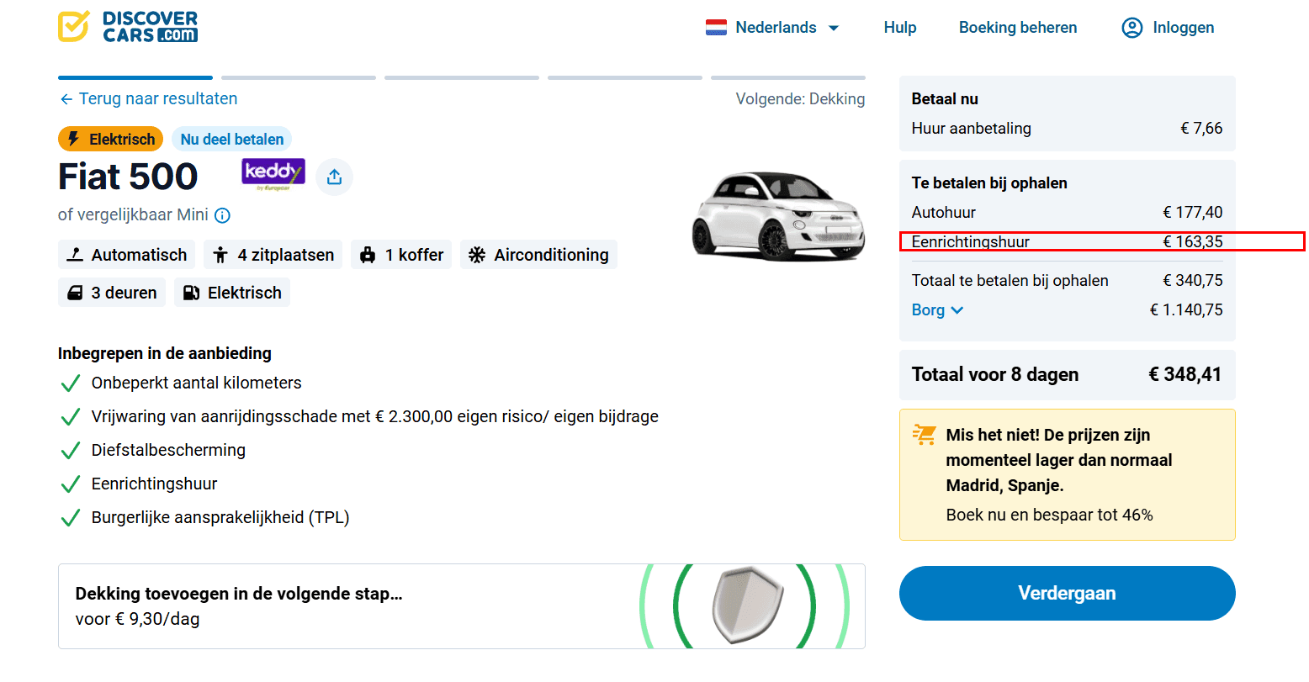Screen dimensions: 1309x682
Task: Open Boeking beheren page
Action: pos(1018,28)
